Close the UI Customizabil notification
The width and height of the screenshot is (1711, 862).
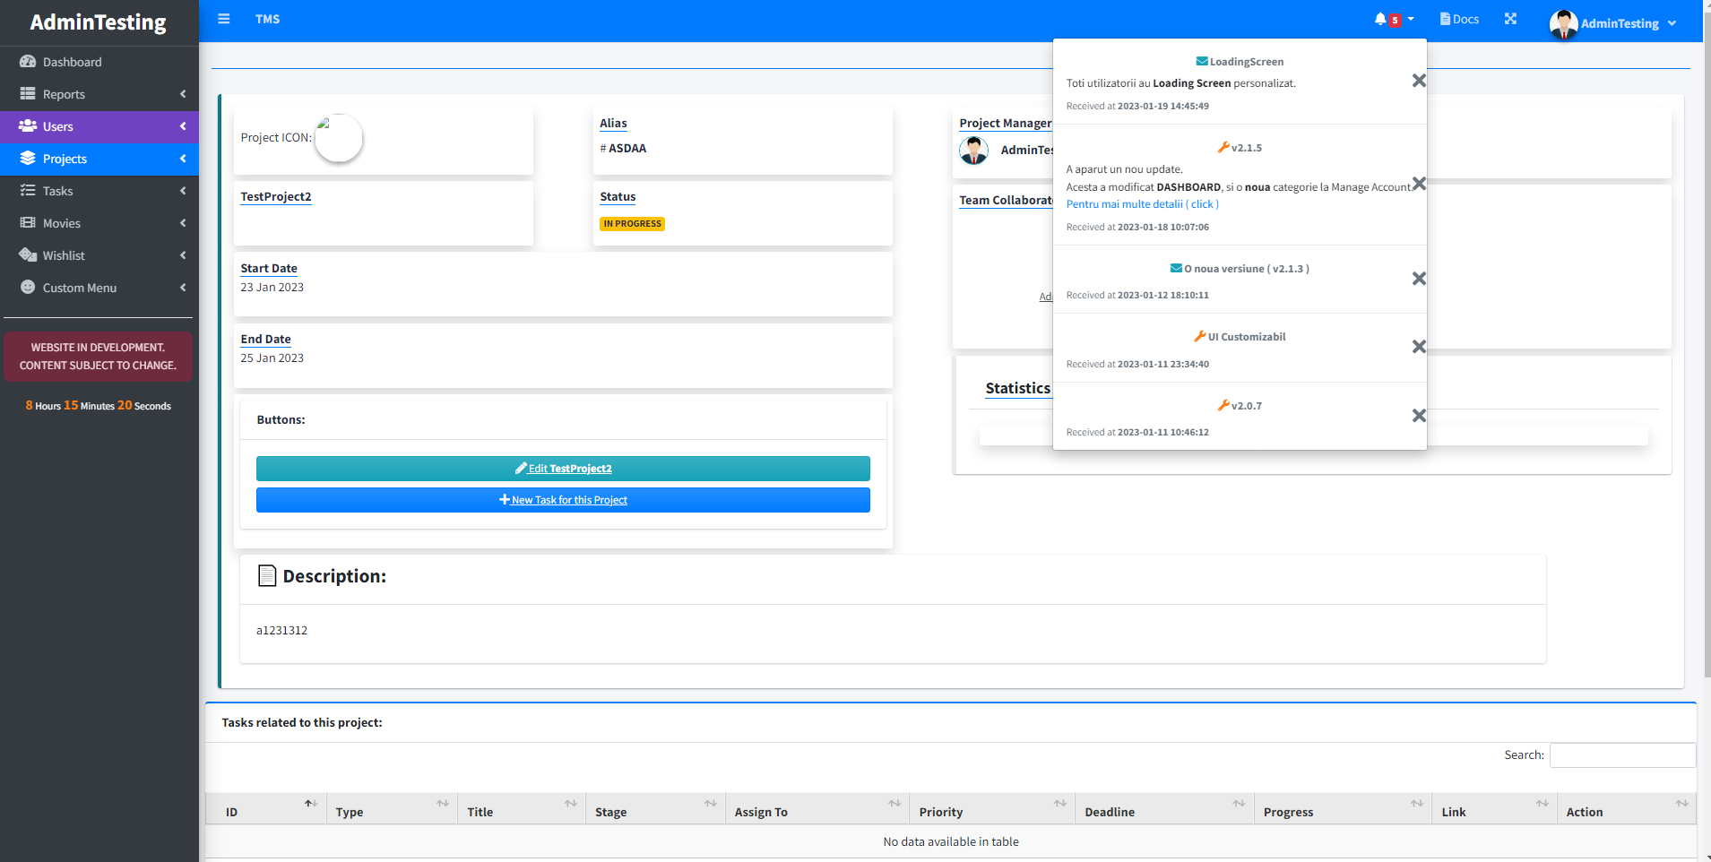click(x=1418, y=347)
